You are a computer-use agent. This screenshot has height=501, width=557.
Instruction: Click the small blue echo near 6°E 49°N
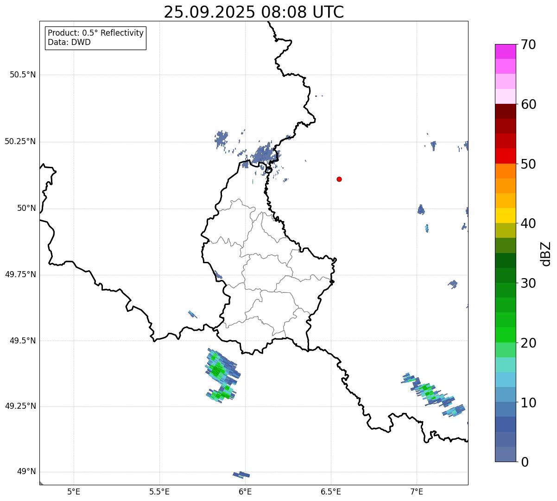[241, 474]
